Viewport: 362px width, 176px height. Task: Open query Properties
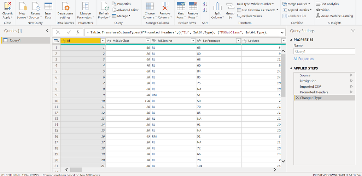tap(122, 4)
